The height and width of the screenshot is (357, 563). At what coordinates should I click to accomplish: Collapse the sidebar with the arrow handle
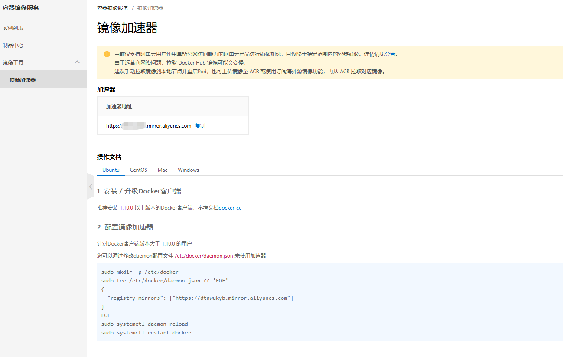91,187
